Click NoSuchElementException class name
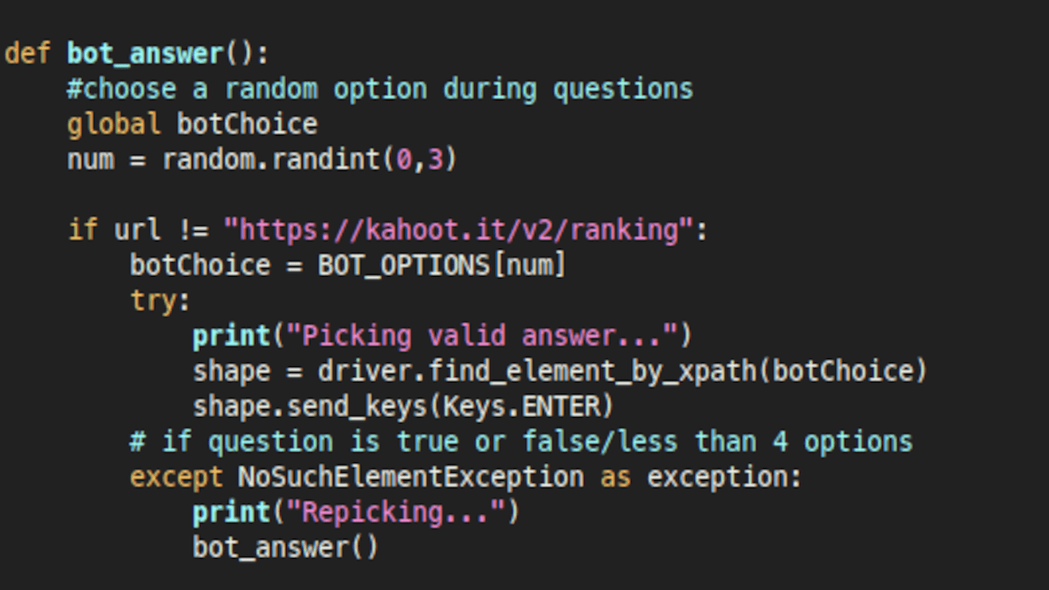 (x=411, y=477)
